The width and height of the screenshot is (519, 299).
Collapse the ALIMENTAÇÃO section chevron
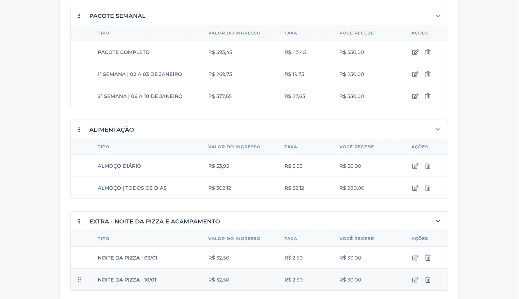tap(438, 130)
